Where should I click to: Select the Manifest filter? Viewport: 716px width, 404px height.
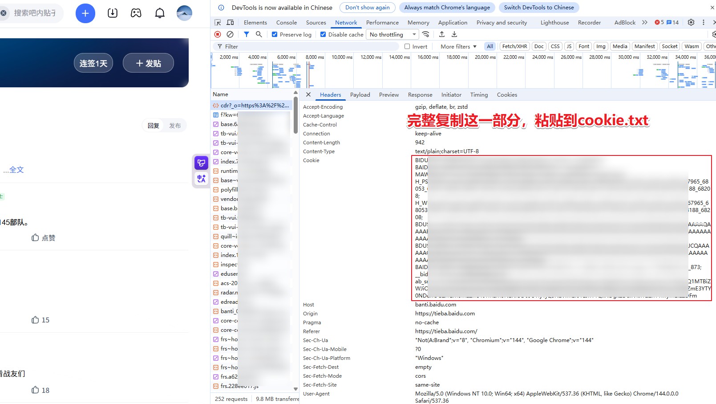tap(644, 46)
